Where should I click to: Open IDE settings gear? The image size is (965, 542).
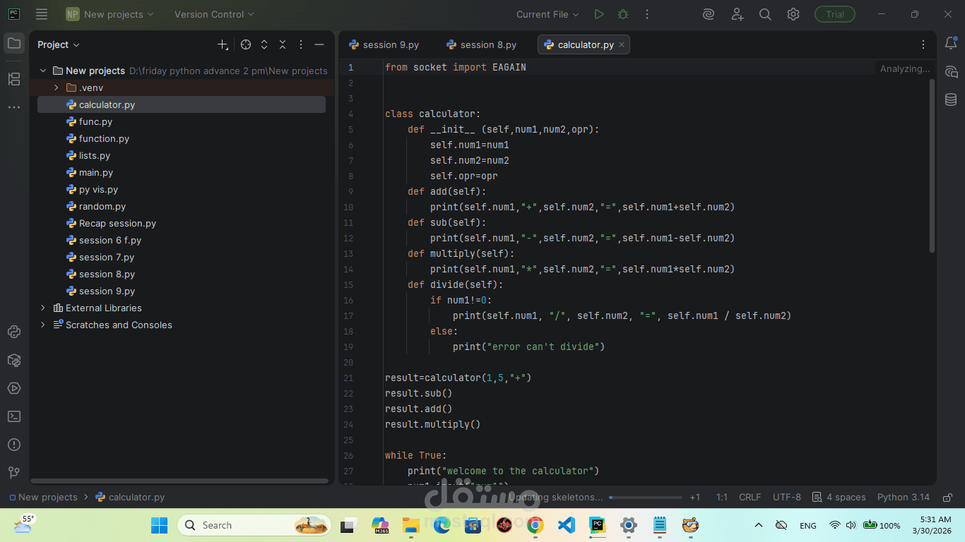pyautogui.click(x=793, y=14)
